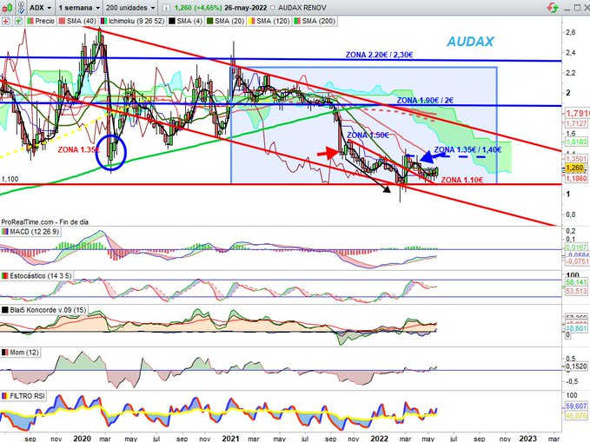This screenshot has width=590, height=442.
Task: Open Ichimoku (9 26 52) label
Action: point(136,21)
